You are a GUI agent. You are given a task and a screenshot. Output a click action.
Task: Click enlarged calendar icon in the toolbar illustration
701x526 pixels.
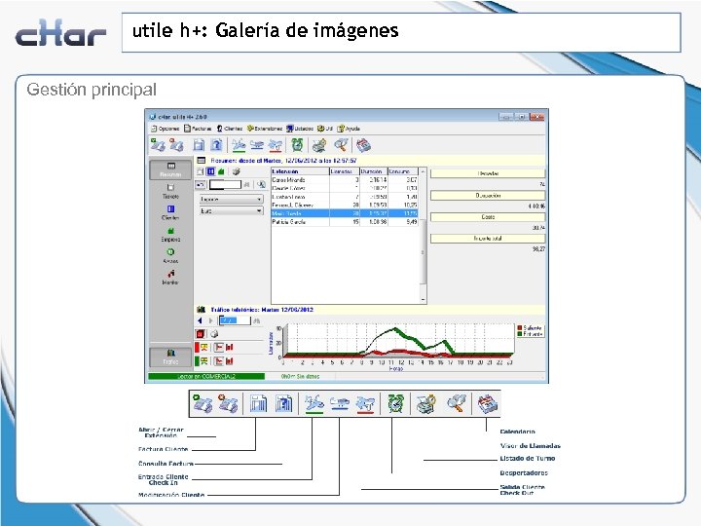coord(488,403)
